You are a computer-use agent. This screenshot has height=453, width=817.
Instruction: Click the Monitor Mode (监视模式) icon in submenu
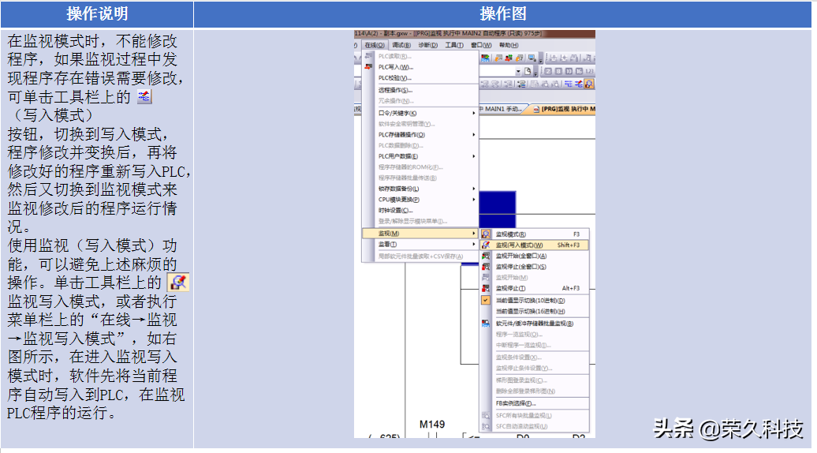tap(486, 234)
